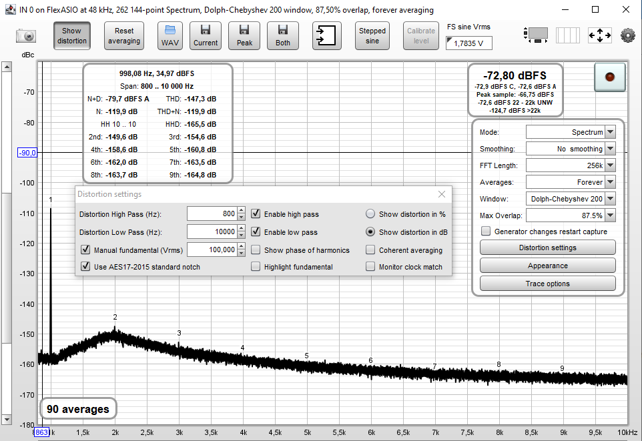Open settings gear icon

click(628, 35)
